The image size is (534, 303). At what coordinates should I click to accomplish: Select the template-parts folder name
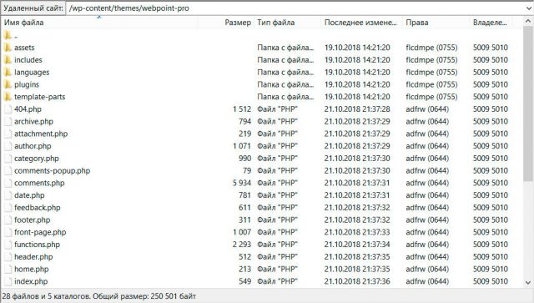click(39, 97)
